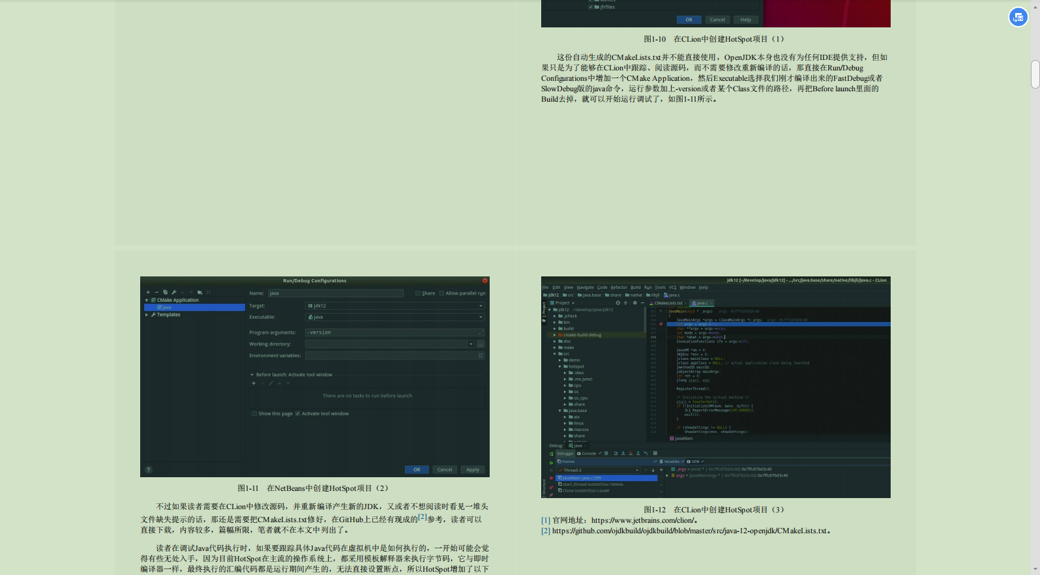
Task: Expand the args variable row
Action: [x=666, y=475]
